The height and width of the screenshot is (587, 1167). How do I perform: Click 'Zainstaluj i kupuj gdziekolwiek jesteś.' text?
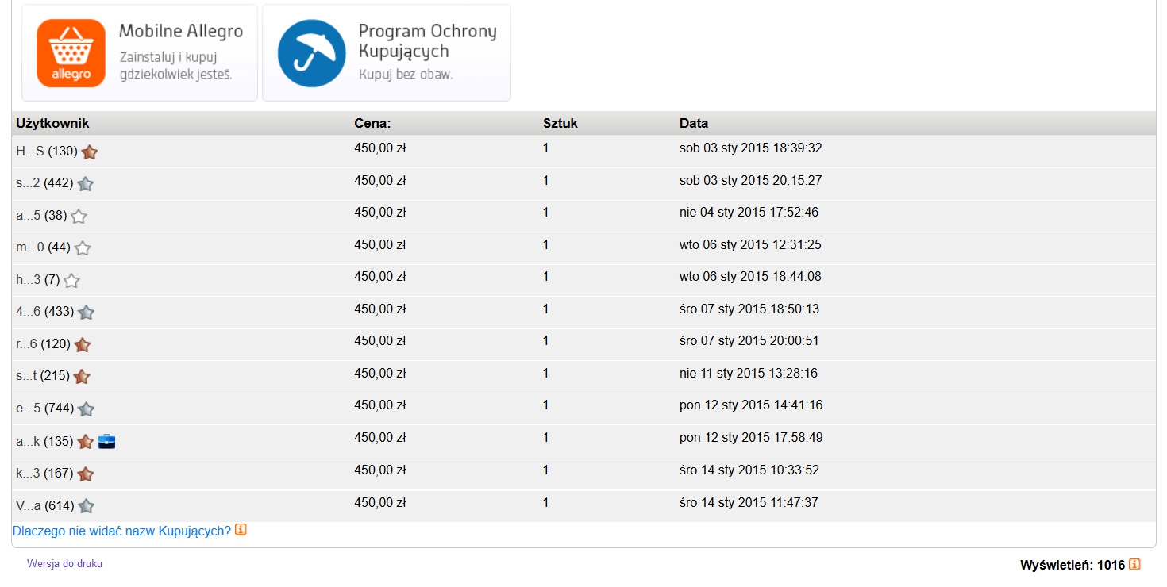pos(175,66)
